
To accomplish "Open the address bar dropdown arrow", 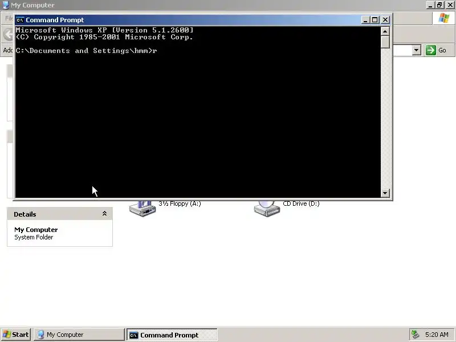I will [x=417, y=50].
